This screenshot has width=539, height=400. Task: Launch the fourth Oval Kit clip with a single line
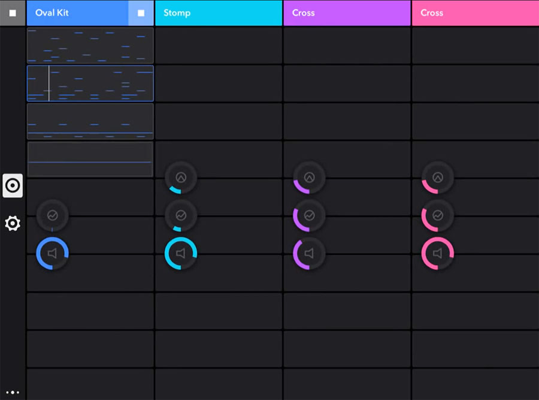point(90,159)
